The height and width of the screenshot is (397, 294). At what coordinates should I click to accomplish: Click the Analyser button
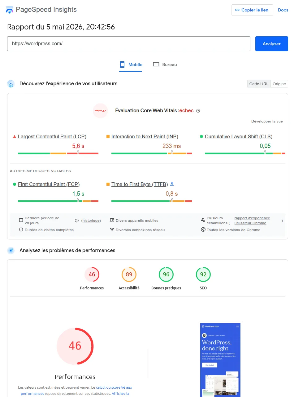pos(272,44)
